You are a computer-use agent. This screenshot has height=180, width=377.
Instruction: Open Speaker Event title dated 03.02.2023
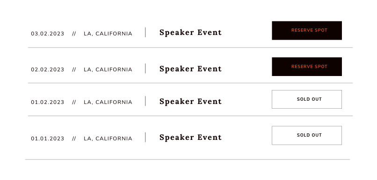(x=190, y=33)
